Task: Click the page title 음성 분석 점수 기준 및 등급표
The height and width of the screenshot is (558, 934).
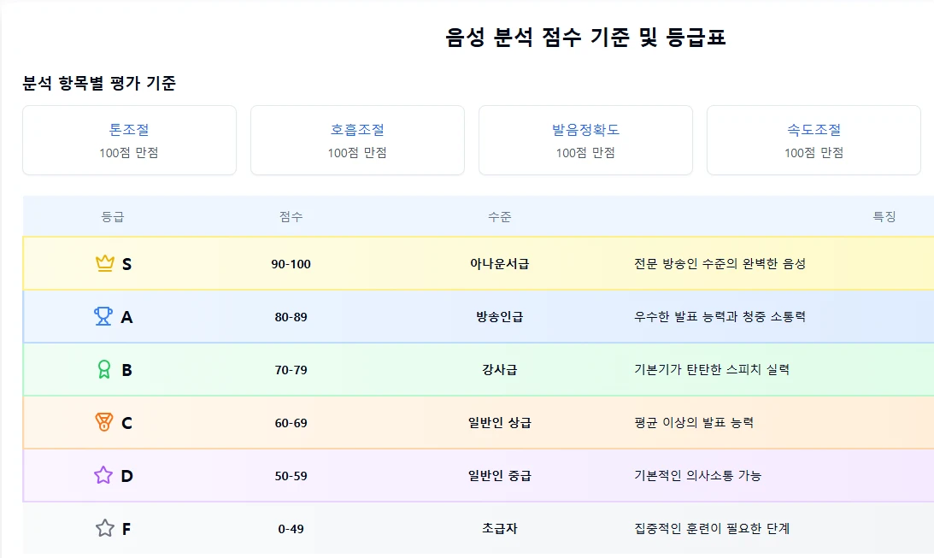Action: point(585,37)
